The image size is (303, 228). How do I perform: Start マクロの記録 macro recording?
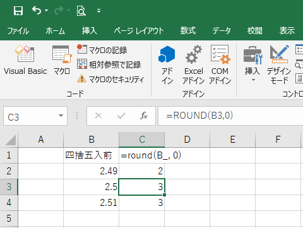pyautogui.click(x=102, y=50)
